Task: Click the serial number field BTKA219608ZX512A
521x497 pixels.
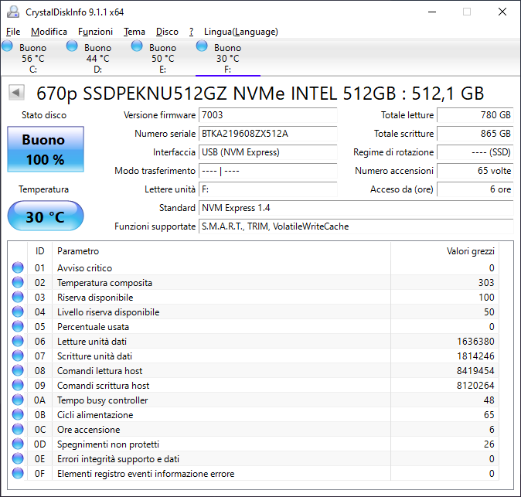Action: click(x=267, y=134)
